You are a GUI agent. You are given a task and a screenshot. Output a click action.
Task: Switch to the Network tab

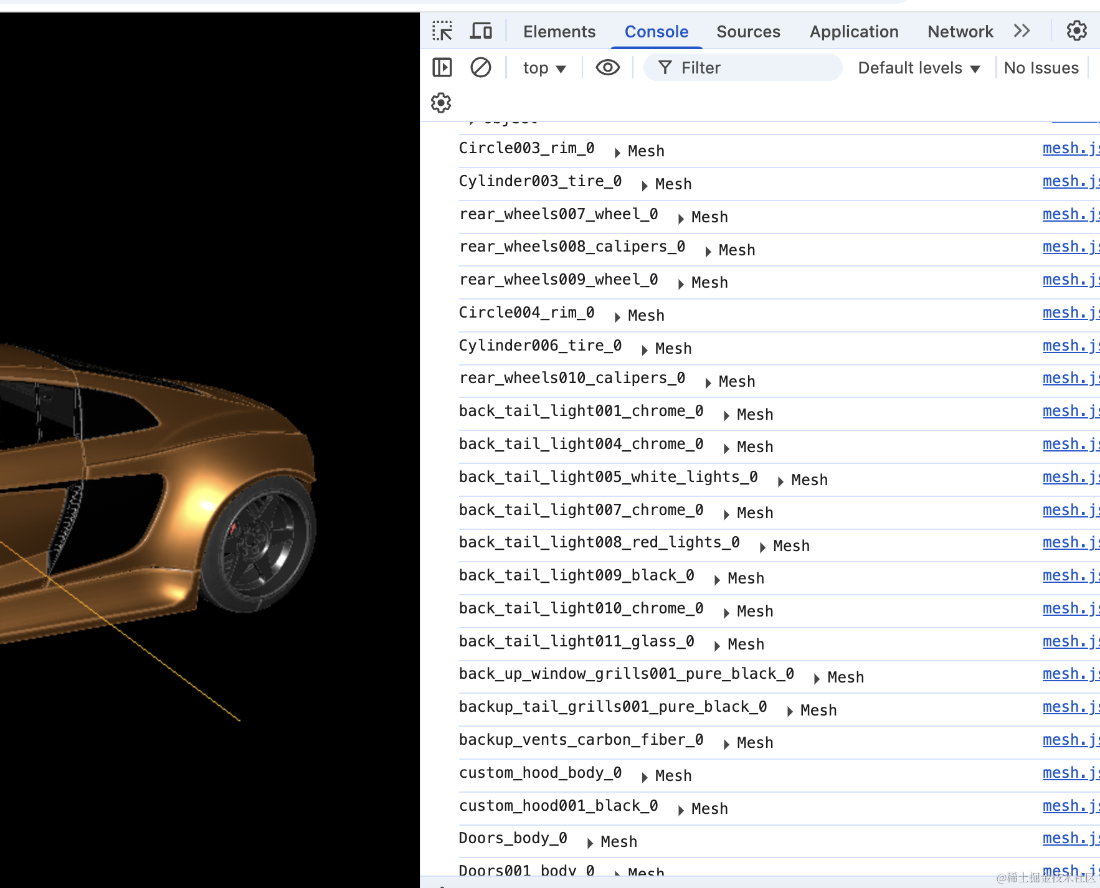960,32
